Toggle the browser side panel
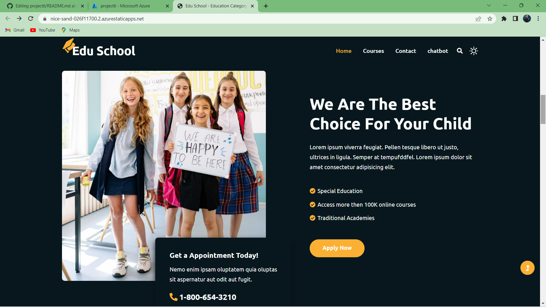The height and width of the screenshot is (307, 546). pos(515,19)
